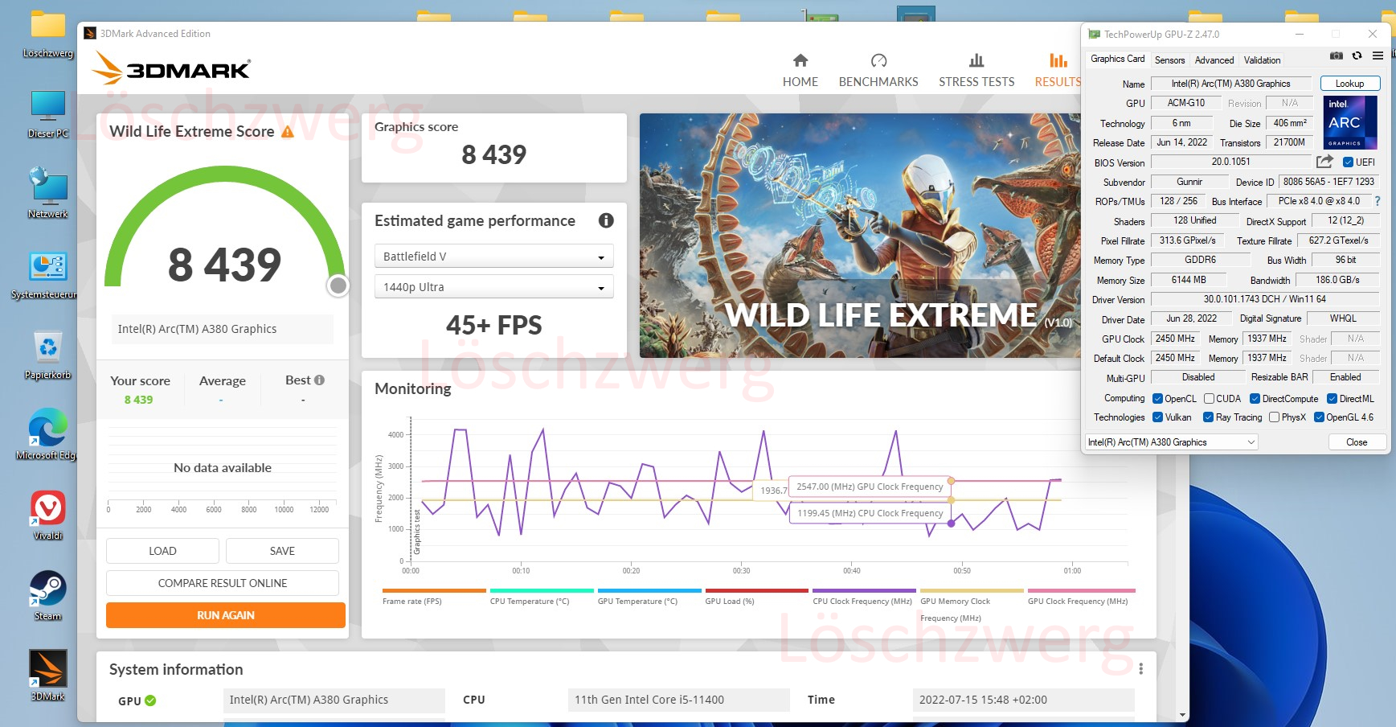
Task: Toggle Ray Tracing checkbox
Action: click(x=1208, y=417)
